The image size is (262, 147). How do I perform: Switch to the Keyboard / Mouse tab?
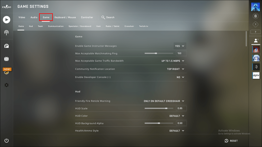65,17
